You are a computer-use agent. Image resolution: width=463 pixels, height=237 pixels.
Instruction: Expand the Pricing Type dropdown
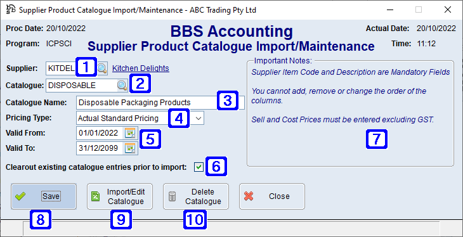(199, 118)
